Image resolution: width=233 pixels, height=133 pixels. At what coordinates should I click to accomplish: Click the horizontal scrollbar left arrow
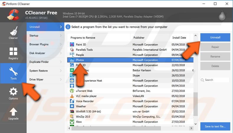[69, 128]
